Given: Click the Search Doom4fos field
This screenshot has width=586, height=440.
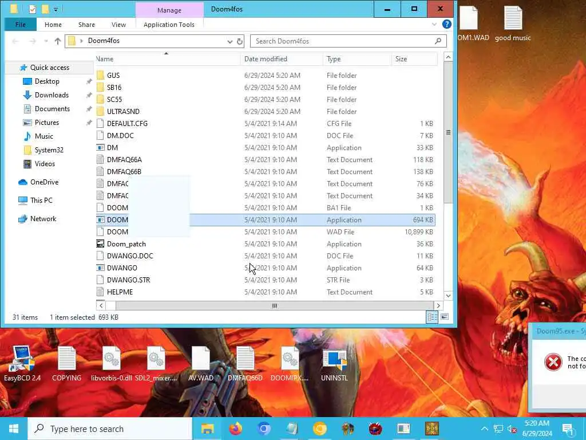Looking at the screenshot, I should pyautogui.click(x=349, y=41).
